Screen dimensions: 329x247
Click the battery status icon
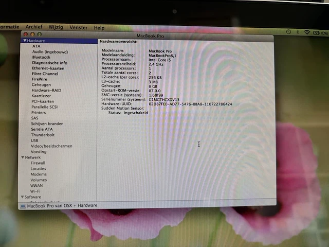(316, 33)
